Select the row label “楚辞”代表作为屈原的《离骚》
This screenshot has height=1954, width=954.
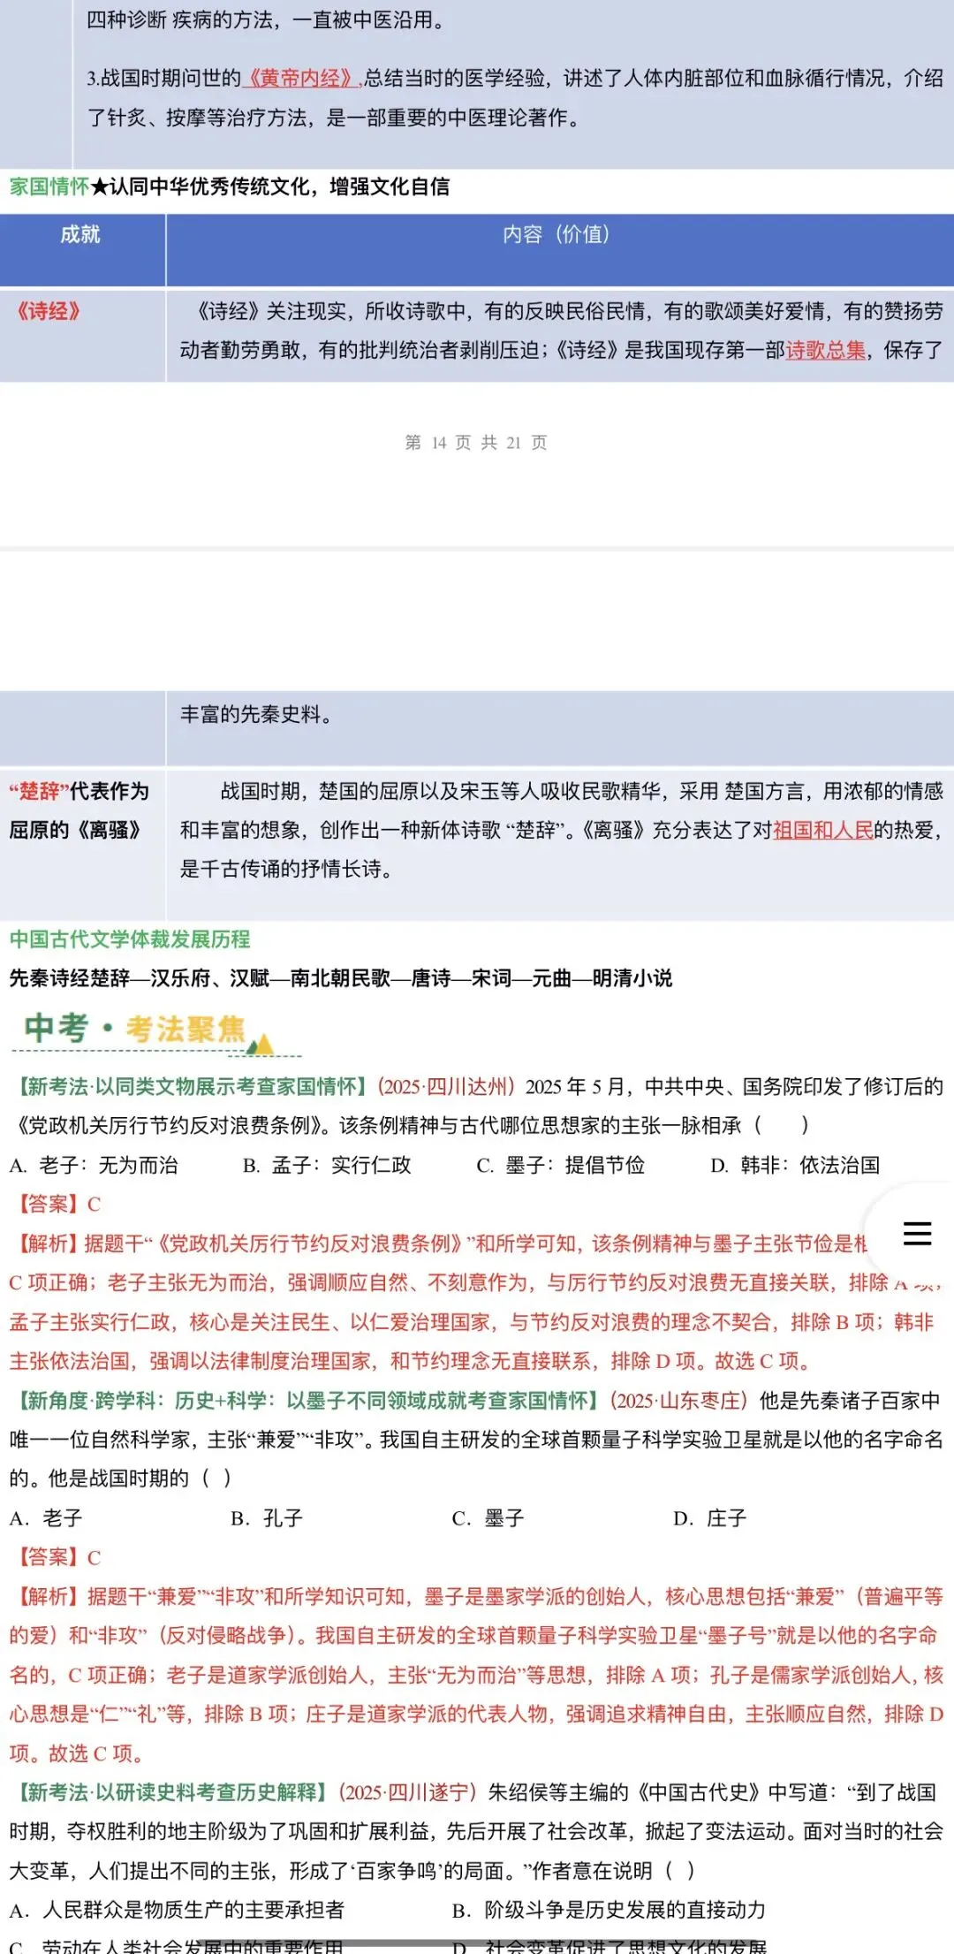(x=79, y=810)
